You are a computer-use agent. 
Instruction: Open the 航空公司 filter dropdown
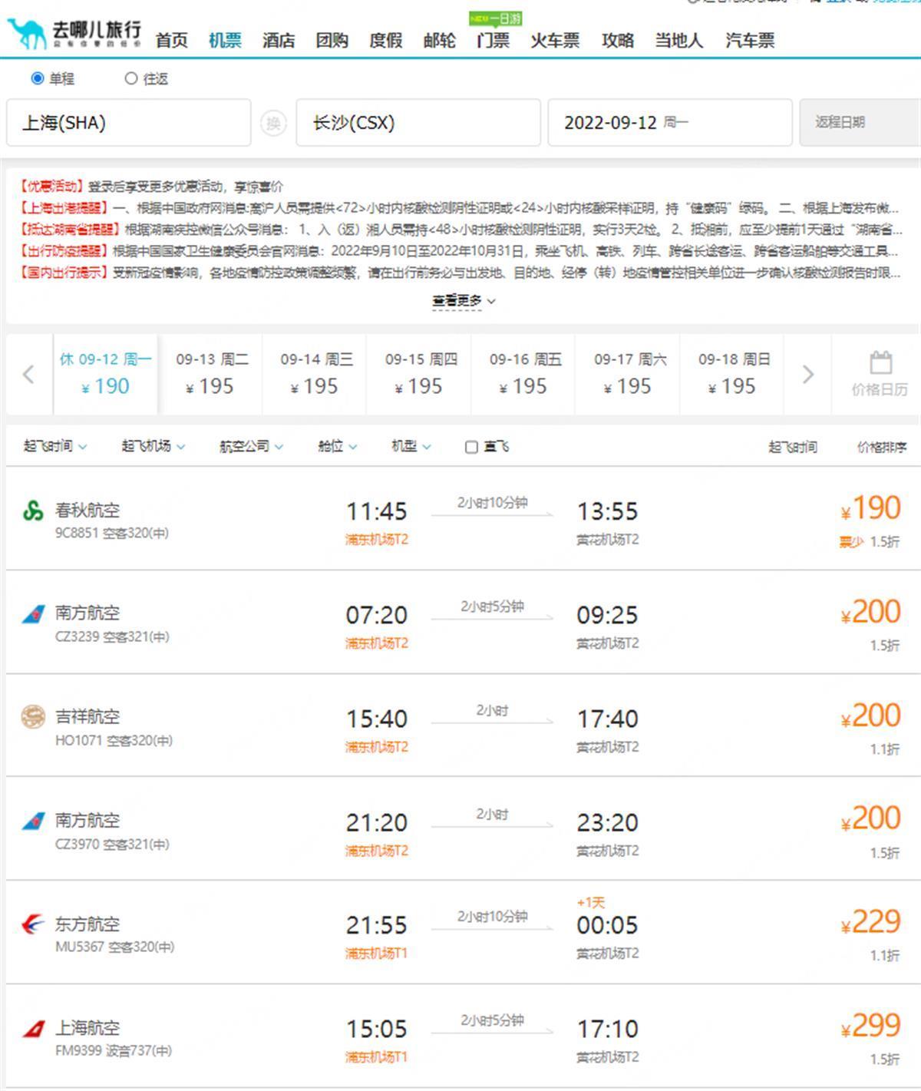pos(252,446)
